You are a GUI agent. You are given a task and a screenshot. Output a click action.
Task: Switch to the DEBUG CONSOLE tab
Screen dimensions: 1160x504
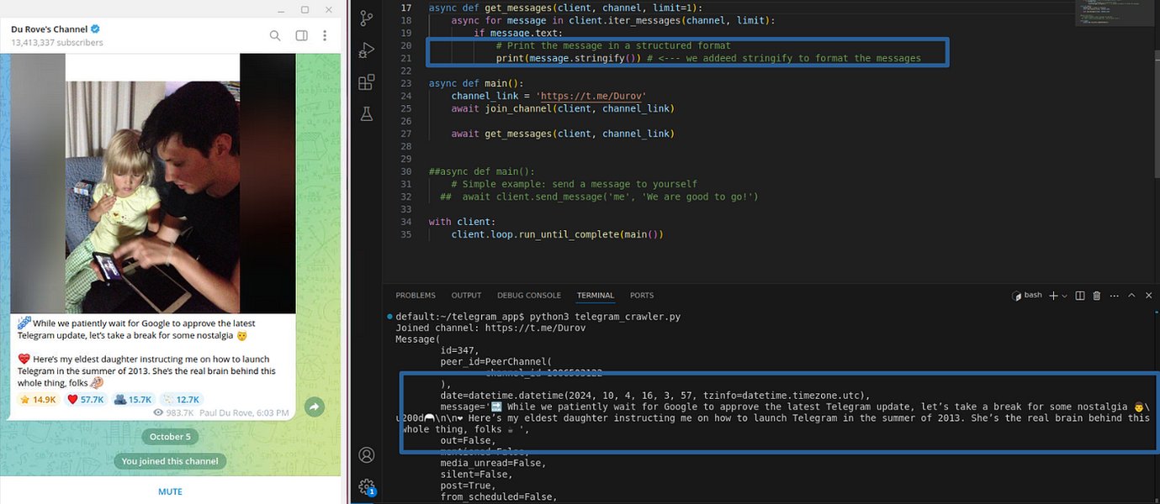[528, 296]
